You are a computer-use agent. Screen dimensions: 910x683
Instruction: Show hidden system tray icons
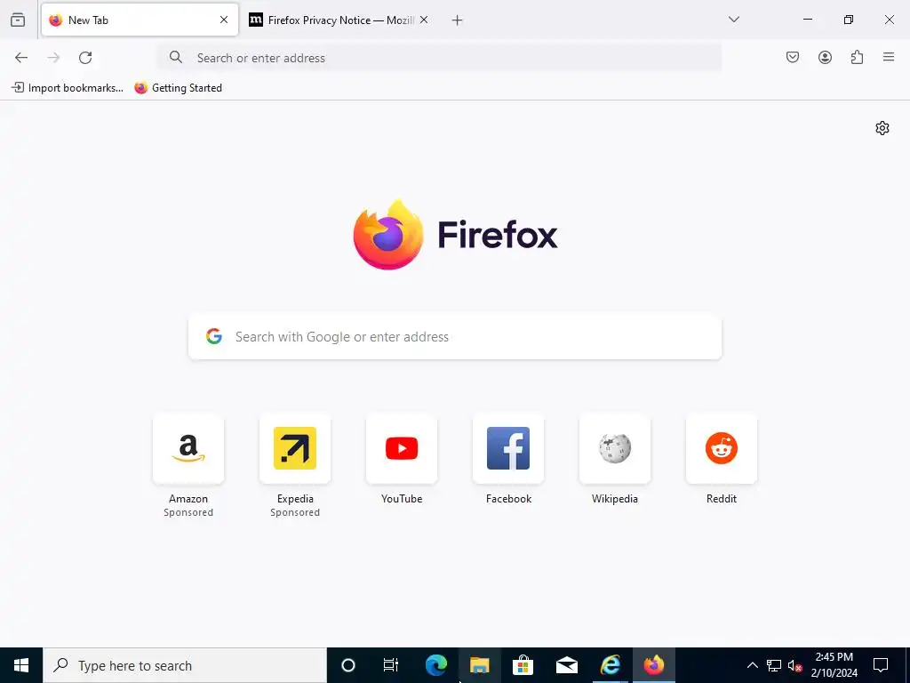point(752,665)
